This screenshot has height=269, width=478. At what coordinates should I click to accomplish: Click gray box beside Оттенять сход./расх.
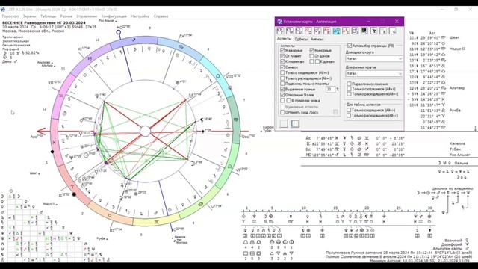(x=335, y=112)
